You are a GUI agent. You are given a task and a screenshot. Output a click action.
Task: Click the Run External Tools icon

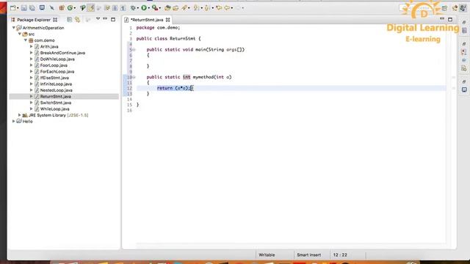pos(155,8)
